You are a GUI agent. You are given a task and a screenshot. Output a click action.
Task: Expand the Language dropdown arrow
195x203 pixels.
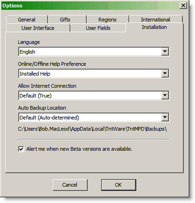coord(165,51)
